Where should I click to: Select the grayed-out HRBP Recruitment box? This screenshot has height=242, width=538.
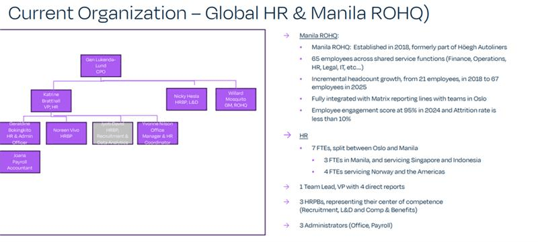point(112,133)
